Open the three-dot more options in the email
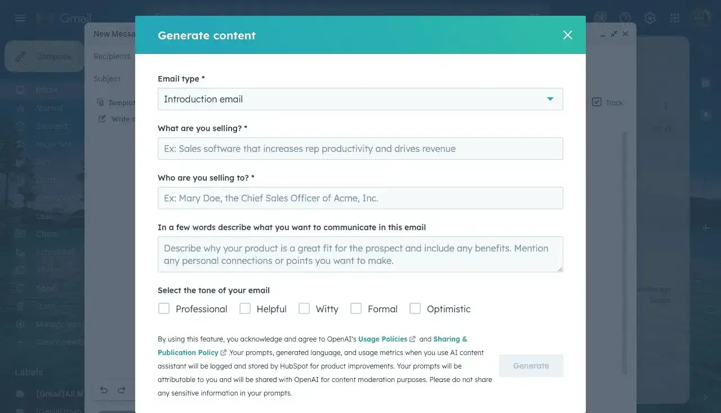The width and height of the screenshot is (721, 413). point(665,105)
